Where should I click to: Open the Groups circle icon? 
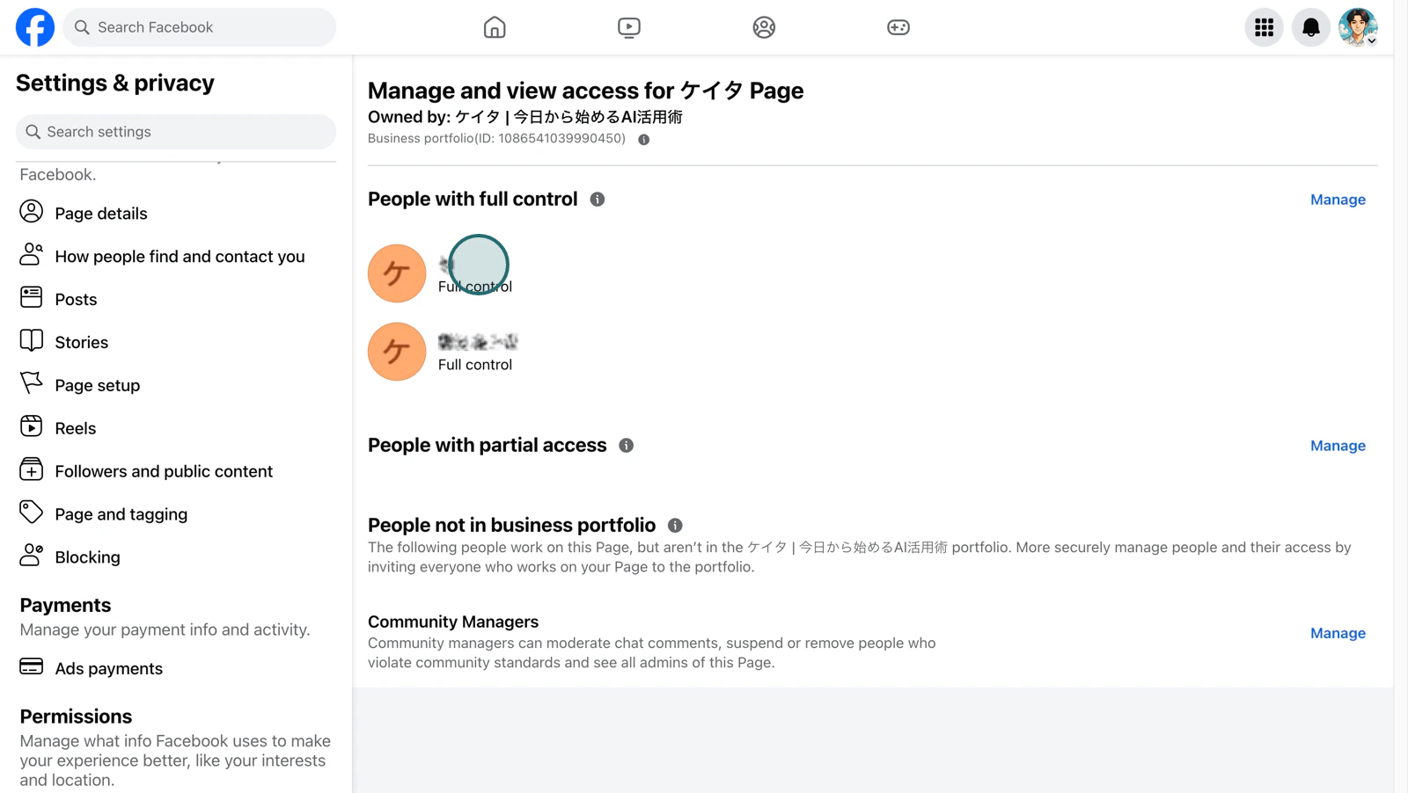tap(764, 27)
